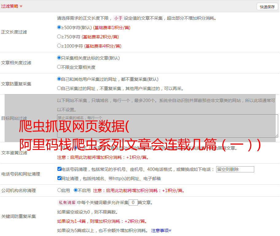
Task: Click the 留空则删除 phone replacement field
Action: [x=235, y=169]
